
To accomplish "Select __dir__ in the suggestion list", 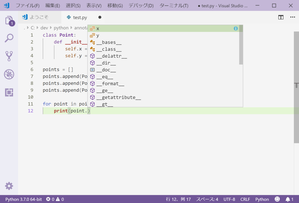I will point(164,63).
